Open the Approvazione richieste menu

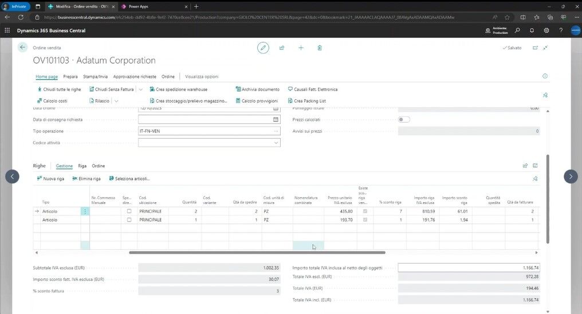click(135, 76)
